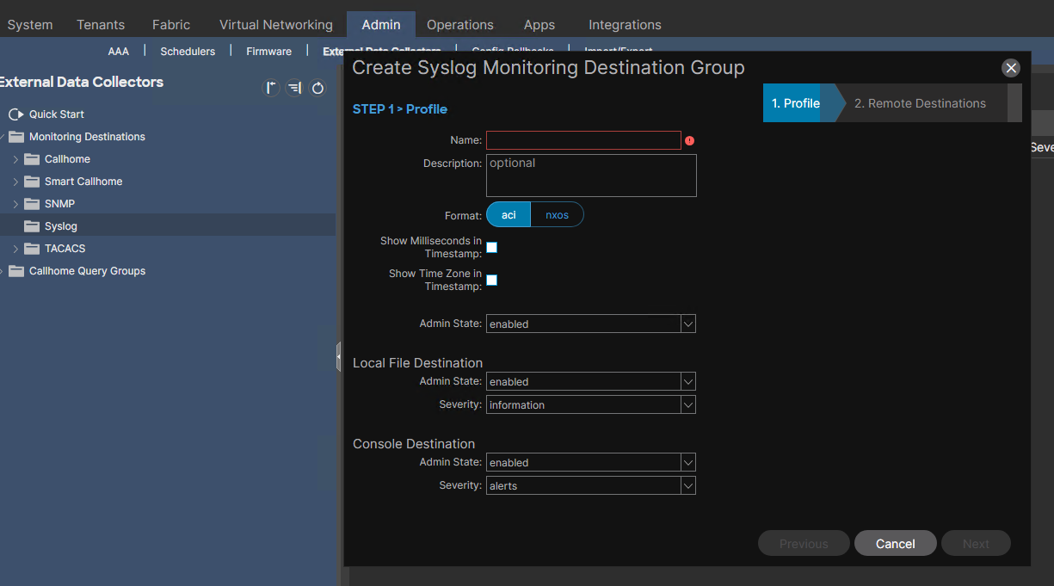Click the Console Destination heading
1054x586 pixels.
414,444
